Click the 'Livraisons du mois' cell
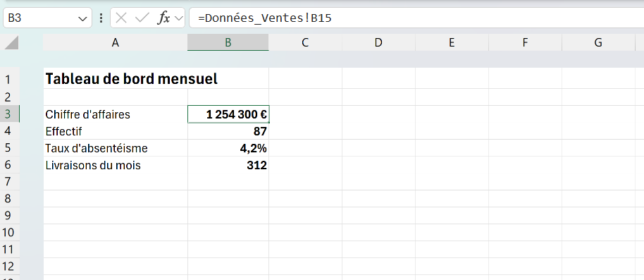Viewport: 644px width, 280px height. point(116,165)
